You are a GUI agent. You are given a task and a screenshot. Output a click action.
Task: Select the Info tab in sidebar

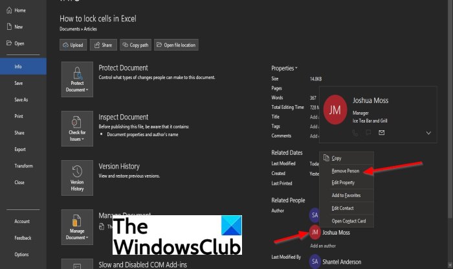pos(23,66)
